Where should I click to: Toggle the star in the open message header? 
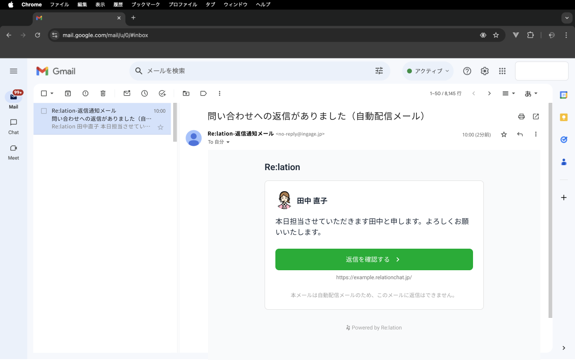tap(504, 134)
